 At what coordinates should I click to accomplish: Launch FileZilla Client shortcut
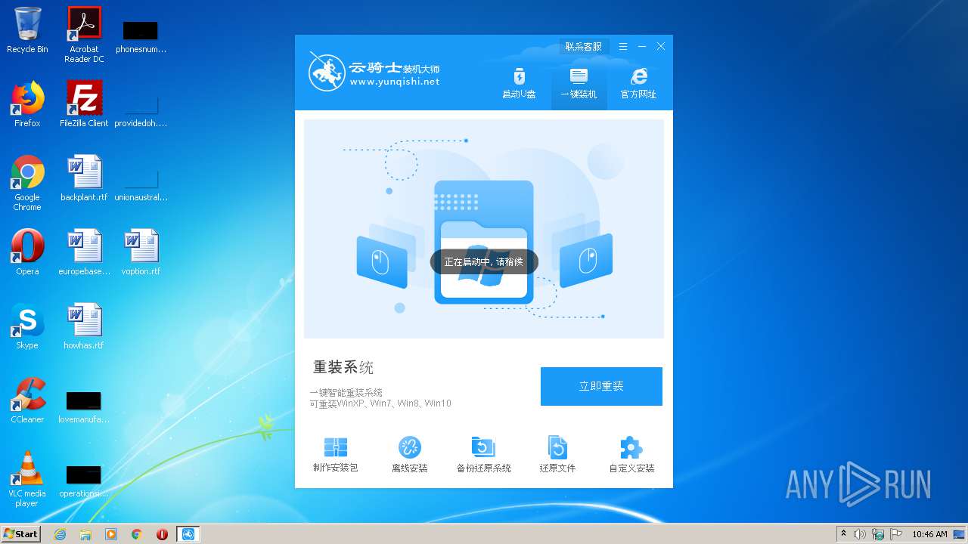pos(84,104)
